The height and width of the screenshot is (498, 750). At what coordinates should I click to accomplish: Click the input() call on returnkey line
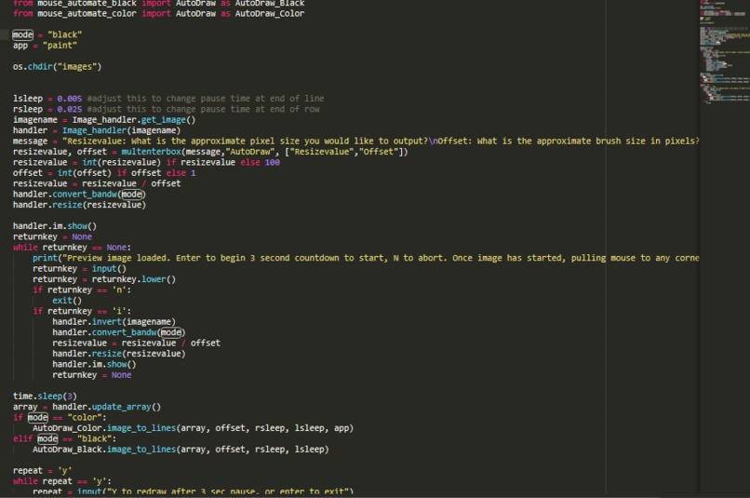tap(109, 269)
